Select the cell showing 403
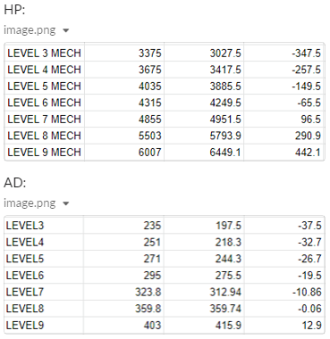Image resolution: width=330 pixels, height=339 pixels. pyautogui.click(x=123, y=325)
